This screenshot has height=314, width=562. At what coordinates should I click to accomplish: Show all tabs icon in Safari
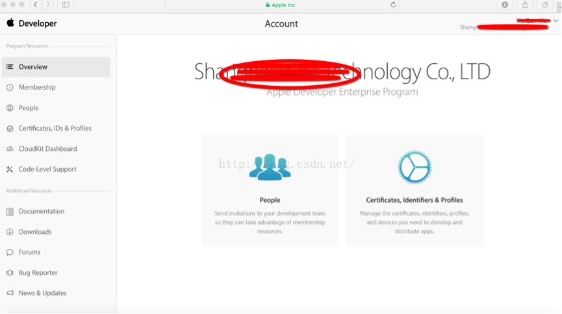tap(545, 5)
